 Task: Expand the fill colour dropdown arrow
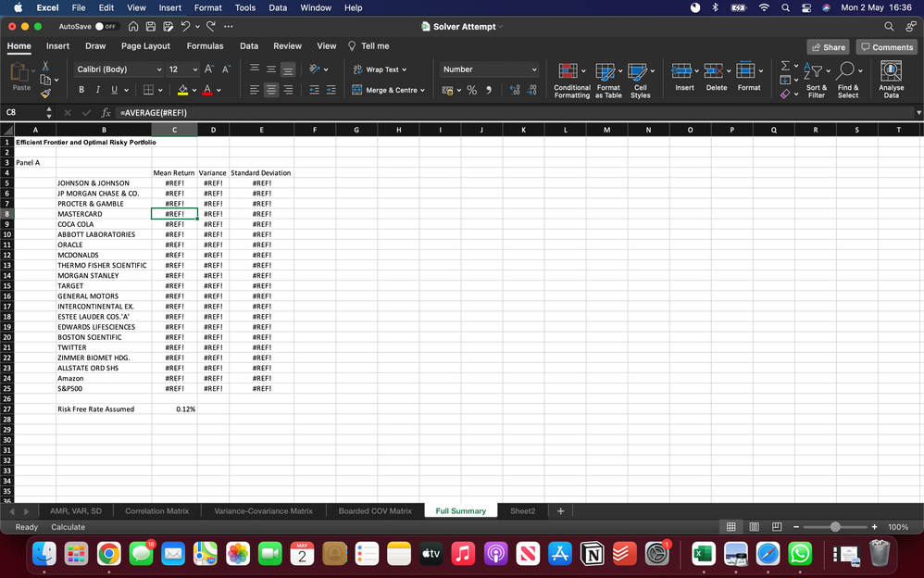click(x=194, y=90)
